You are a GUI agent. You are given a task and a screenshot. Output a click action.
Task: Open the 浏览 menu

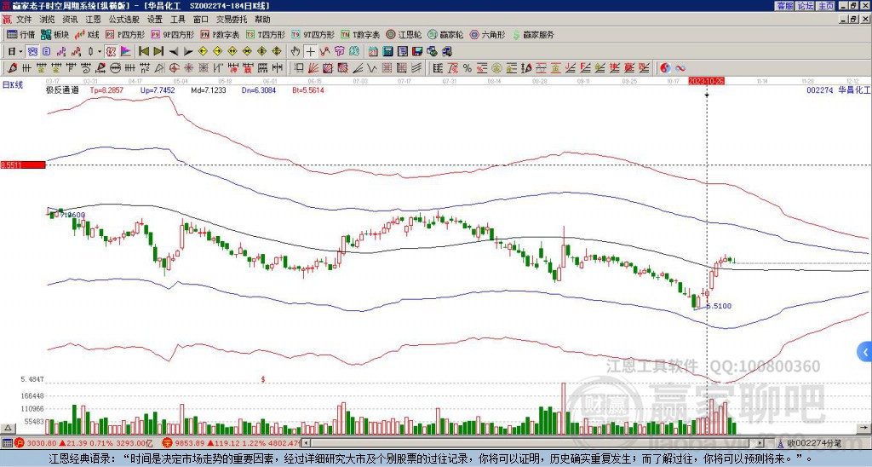tap(47, 20)
